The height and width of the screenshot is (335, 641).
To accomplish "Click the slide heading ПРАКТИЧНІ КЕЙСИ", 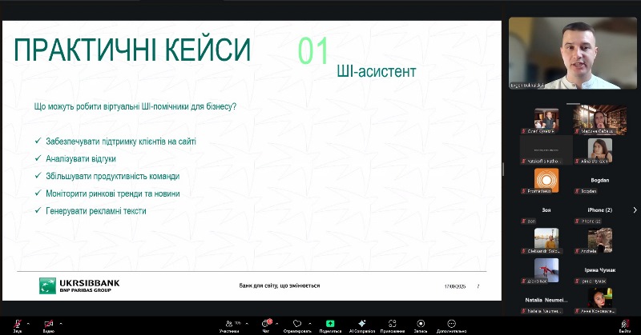I will click(x=132, y=50).
